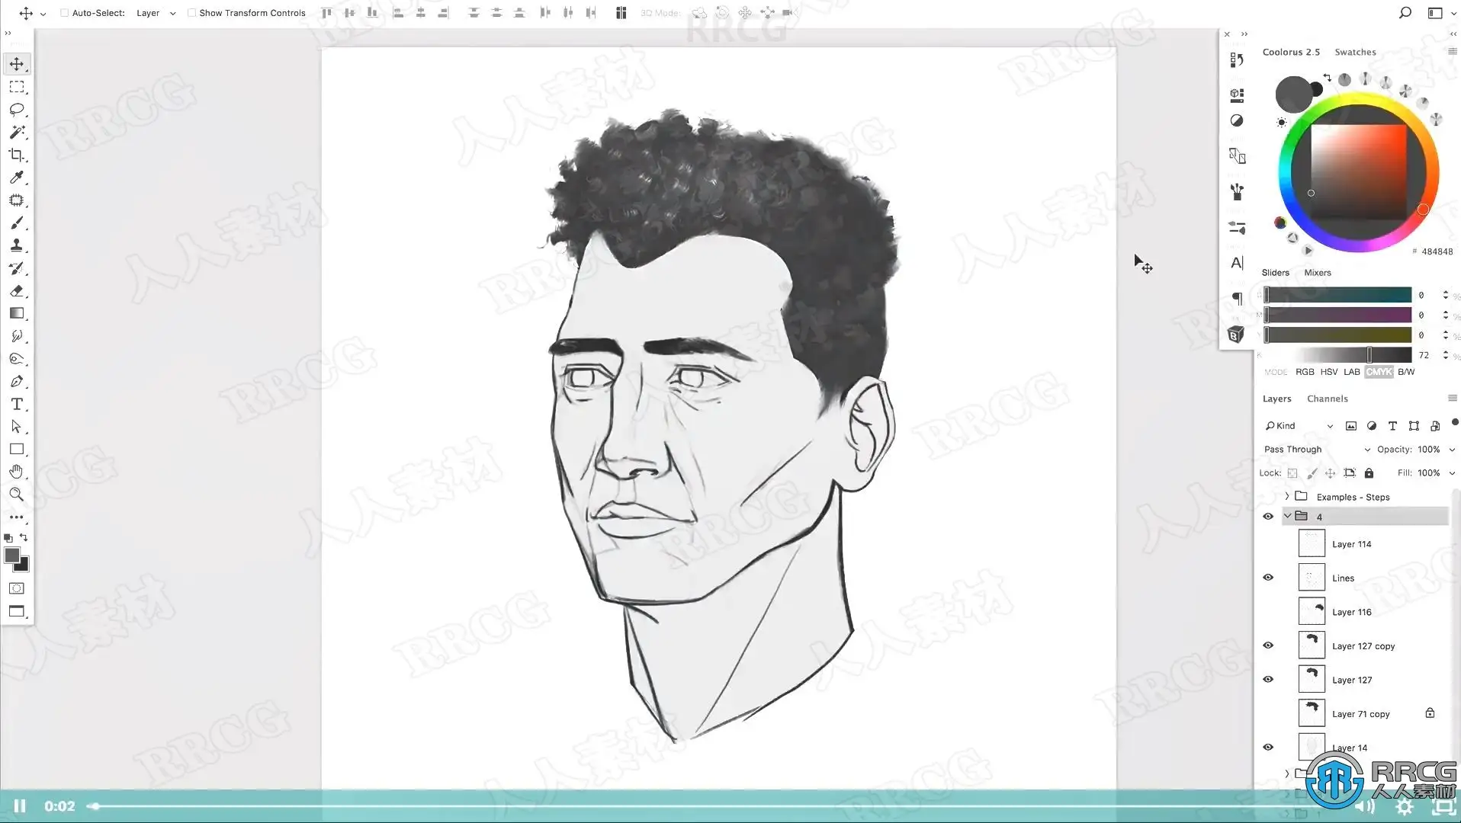Select the Clone Stamp tool
Viewport: 1461px width, 823px height.
17,245
